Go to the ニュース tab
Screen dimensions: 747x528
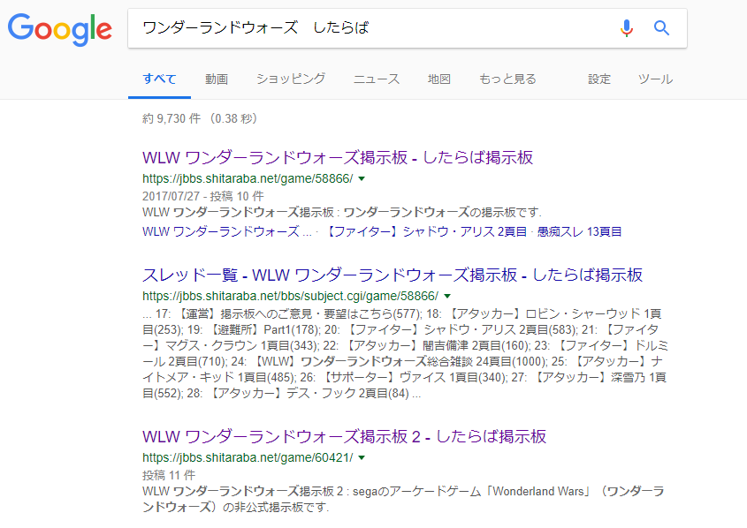[x=377, y=79]
